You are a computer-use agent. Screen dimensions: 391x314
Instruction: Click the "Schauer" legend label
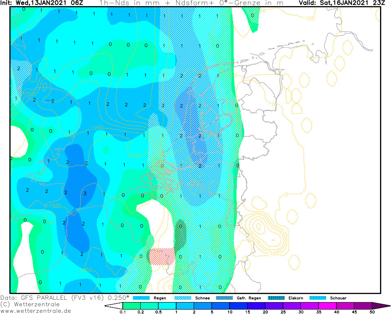point(338,298)
